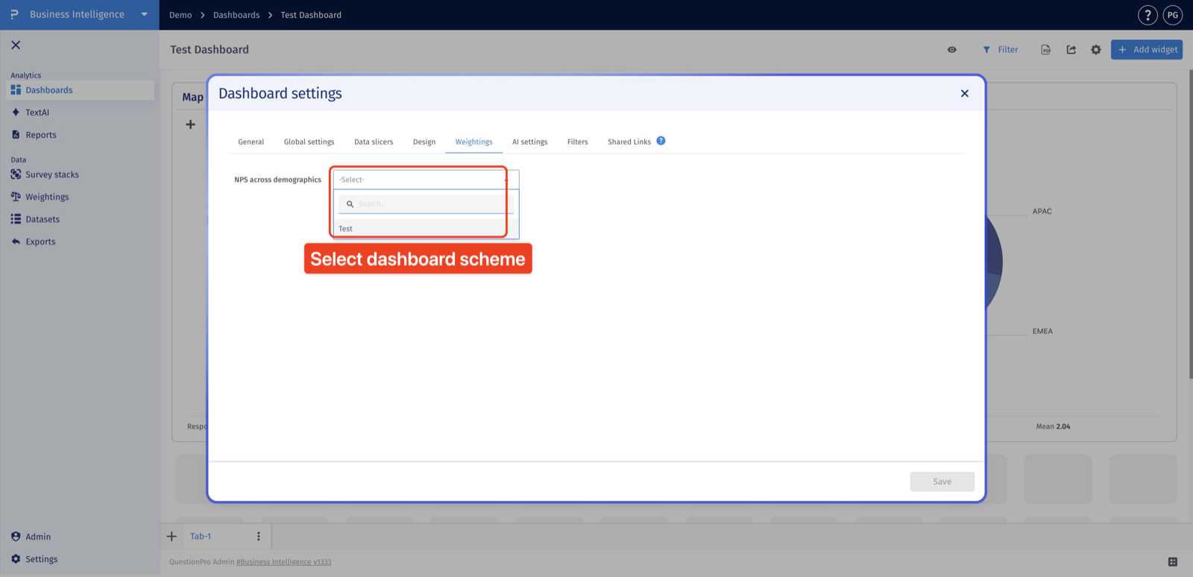The height and width of the screenshot is (577, 1193).
Task: Click the Test Dashboard breadcrumb
Action: tap(311, 15)
